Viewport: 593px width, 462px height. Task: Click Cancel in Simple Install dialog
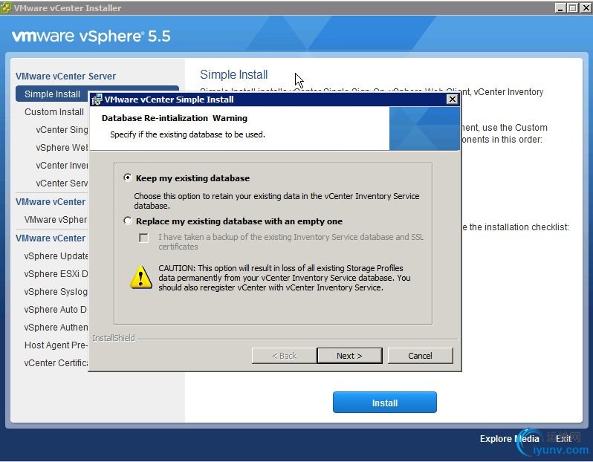coord(420,356)
